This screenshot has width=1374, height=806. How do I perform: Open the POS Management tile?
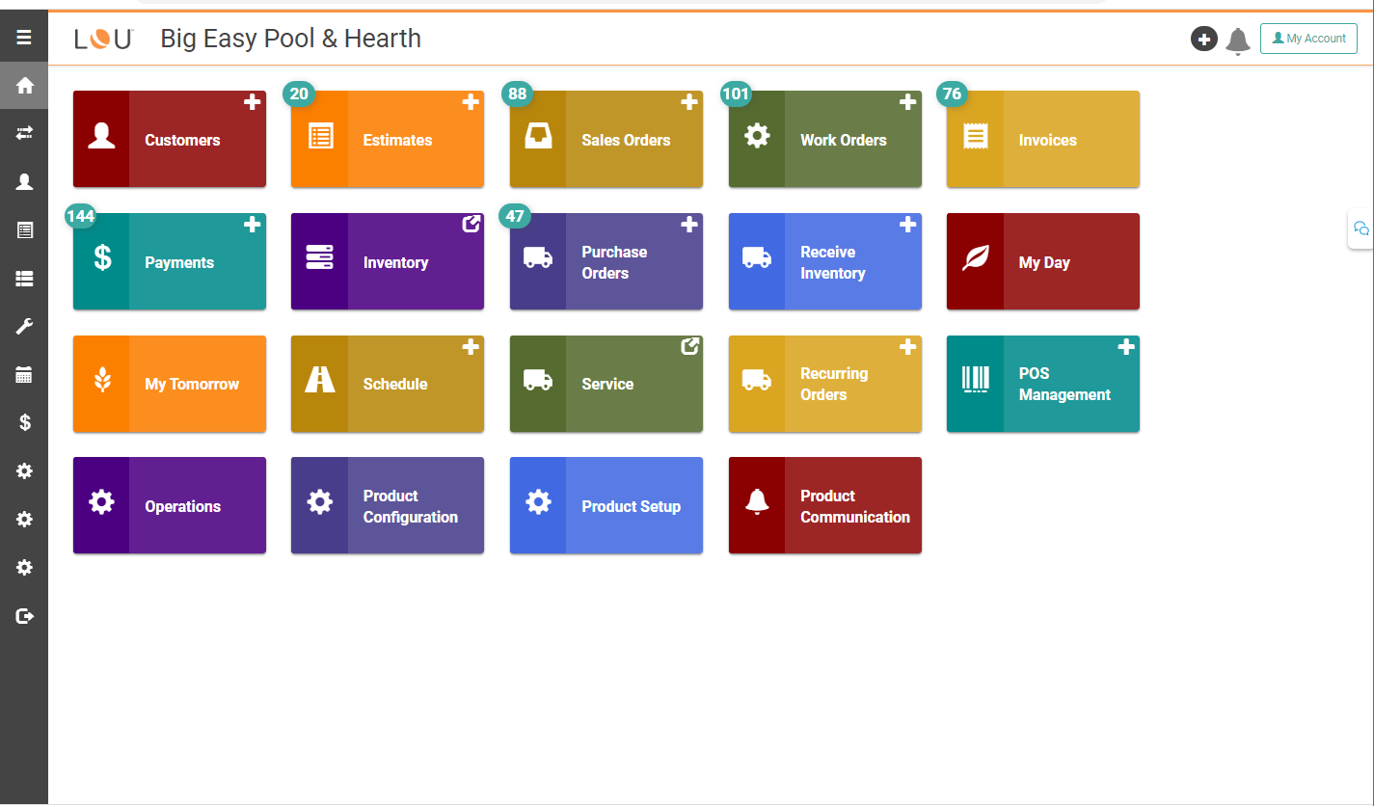(1043, 384)
